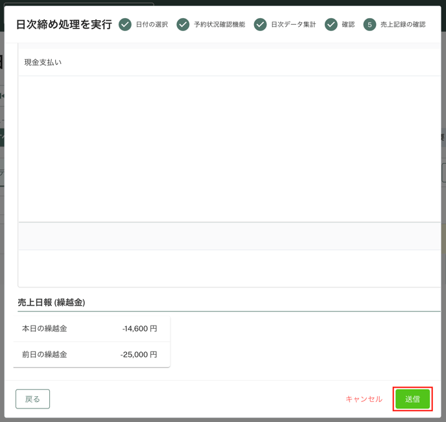Click the -25,000 円 value
This screenshot has height=422, width=446.
point(139,355)
